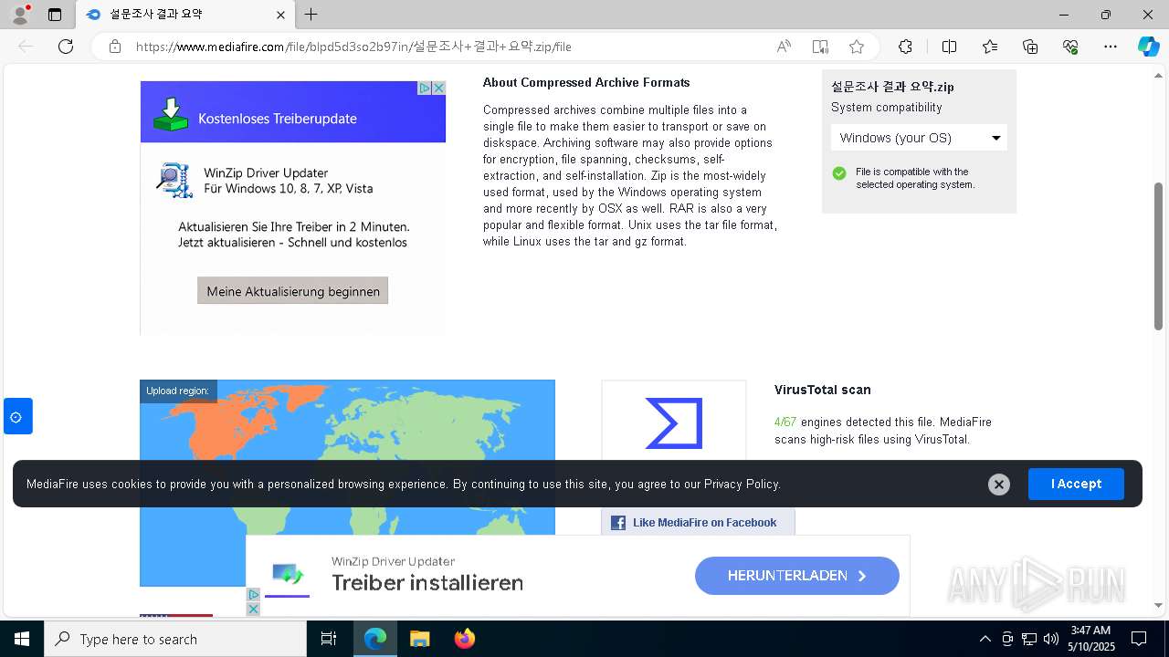Open clock showing 3:47 AM

1090,639
